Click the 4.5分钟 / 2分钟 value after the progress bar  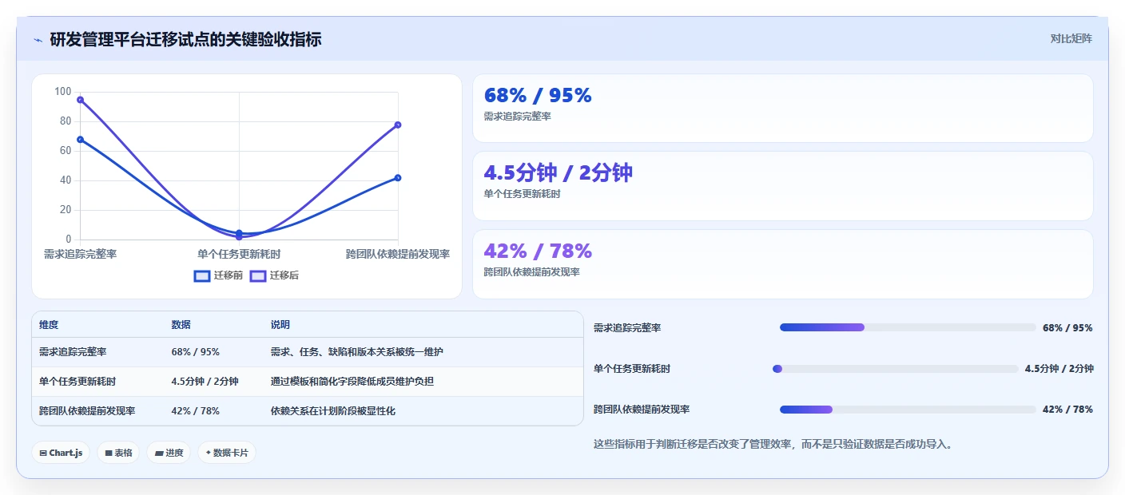point(1059,369)
